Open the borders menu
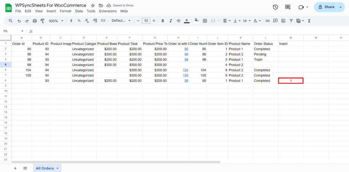Image resolution: width=349 pixels, height=172 pixels. [x=205, y=21]
